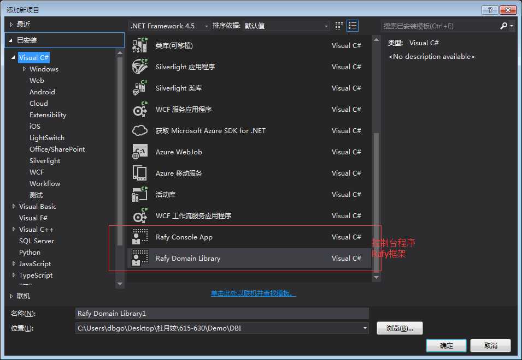Select the WCF 工作流服务应用程序 template name
Viewport: 522px width, 360px height.
[193, 216]
